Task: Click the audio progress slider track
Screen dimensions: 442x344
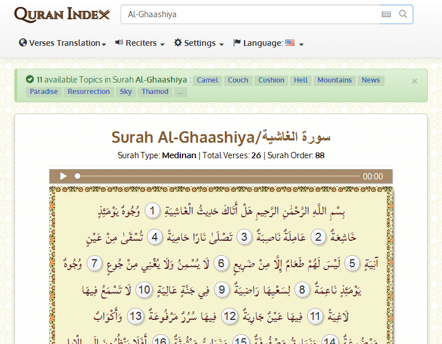Action: click(218, 177)
